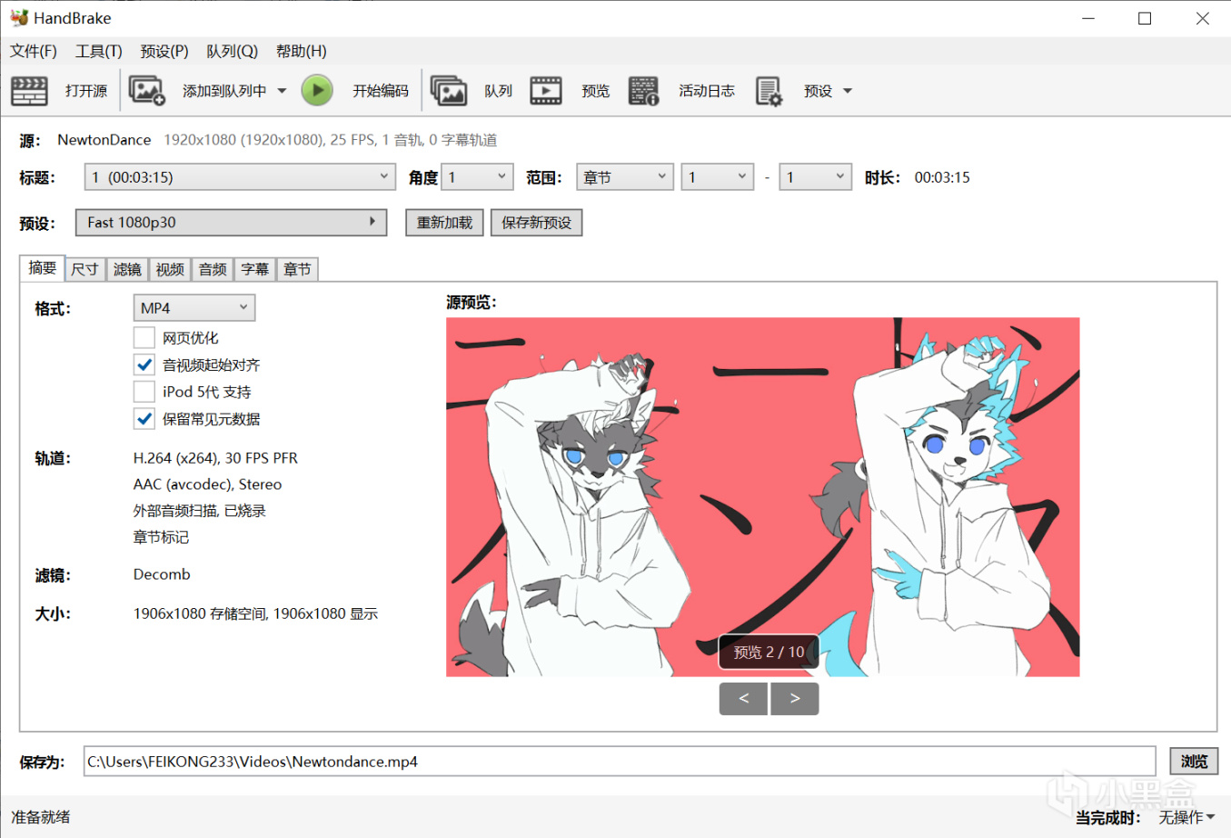Switch to the 尺寸 tab
This screenshot has width=1231, height=838.
(84, 269)
